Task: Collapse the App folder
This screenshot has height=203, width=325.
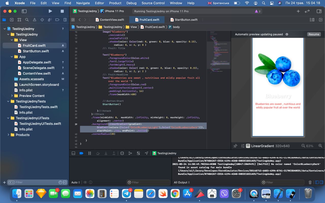Action: 12,57
